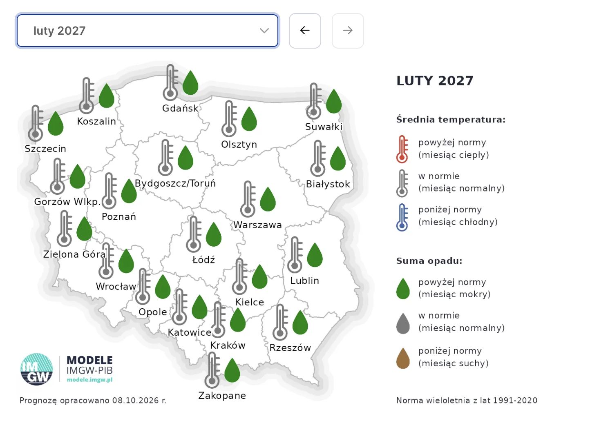The width and height of the screenshot is (599, 441).
Task: Click the thermometer icon above Koszalin
Action: (x=87, y=96)
